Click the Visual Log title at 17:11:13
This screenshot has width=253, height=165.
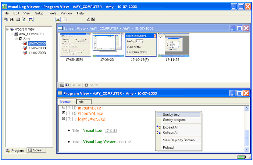coord(92,130)
